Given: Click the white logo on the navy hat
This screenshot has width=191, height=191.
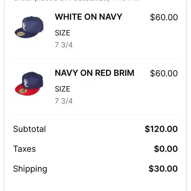Looking at the screenshot, I should coord(24,26).
